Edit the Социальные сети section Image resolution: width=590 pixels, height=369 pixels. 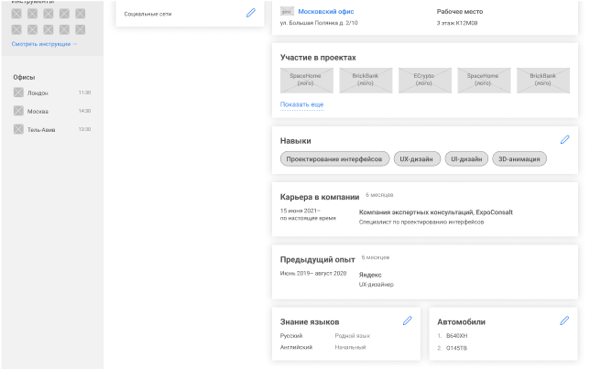click(251, 13)
